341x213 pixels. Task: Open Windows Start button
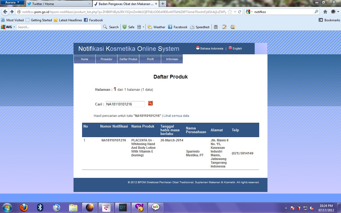(7, 207)
